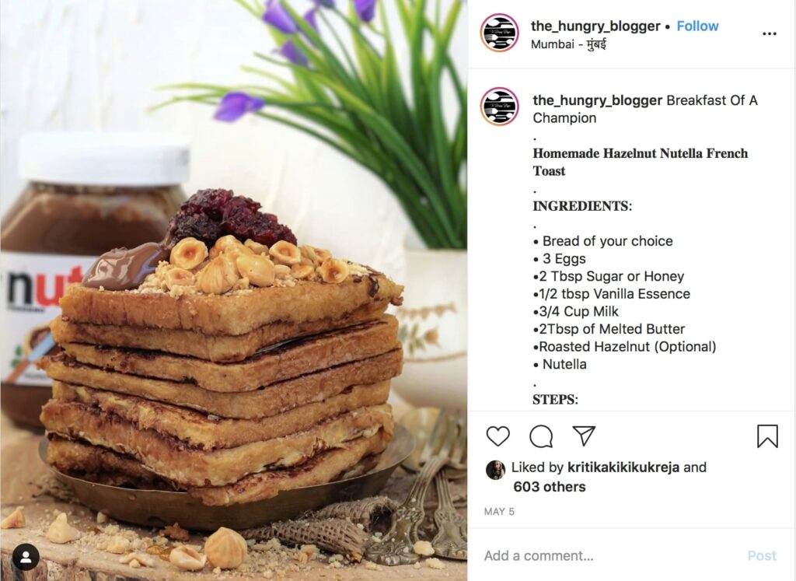Click the caption's profile avatar
The height and width of the screenshot is (581, 796).
point(500,106)
